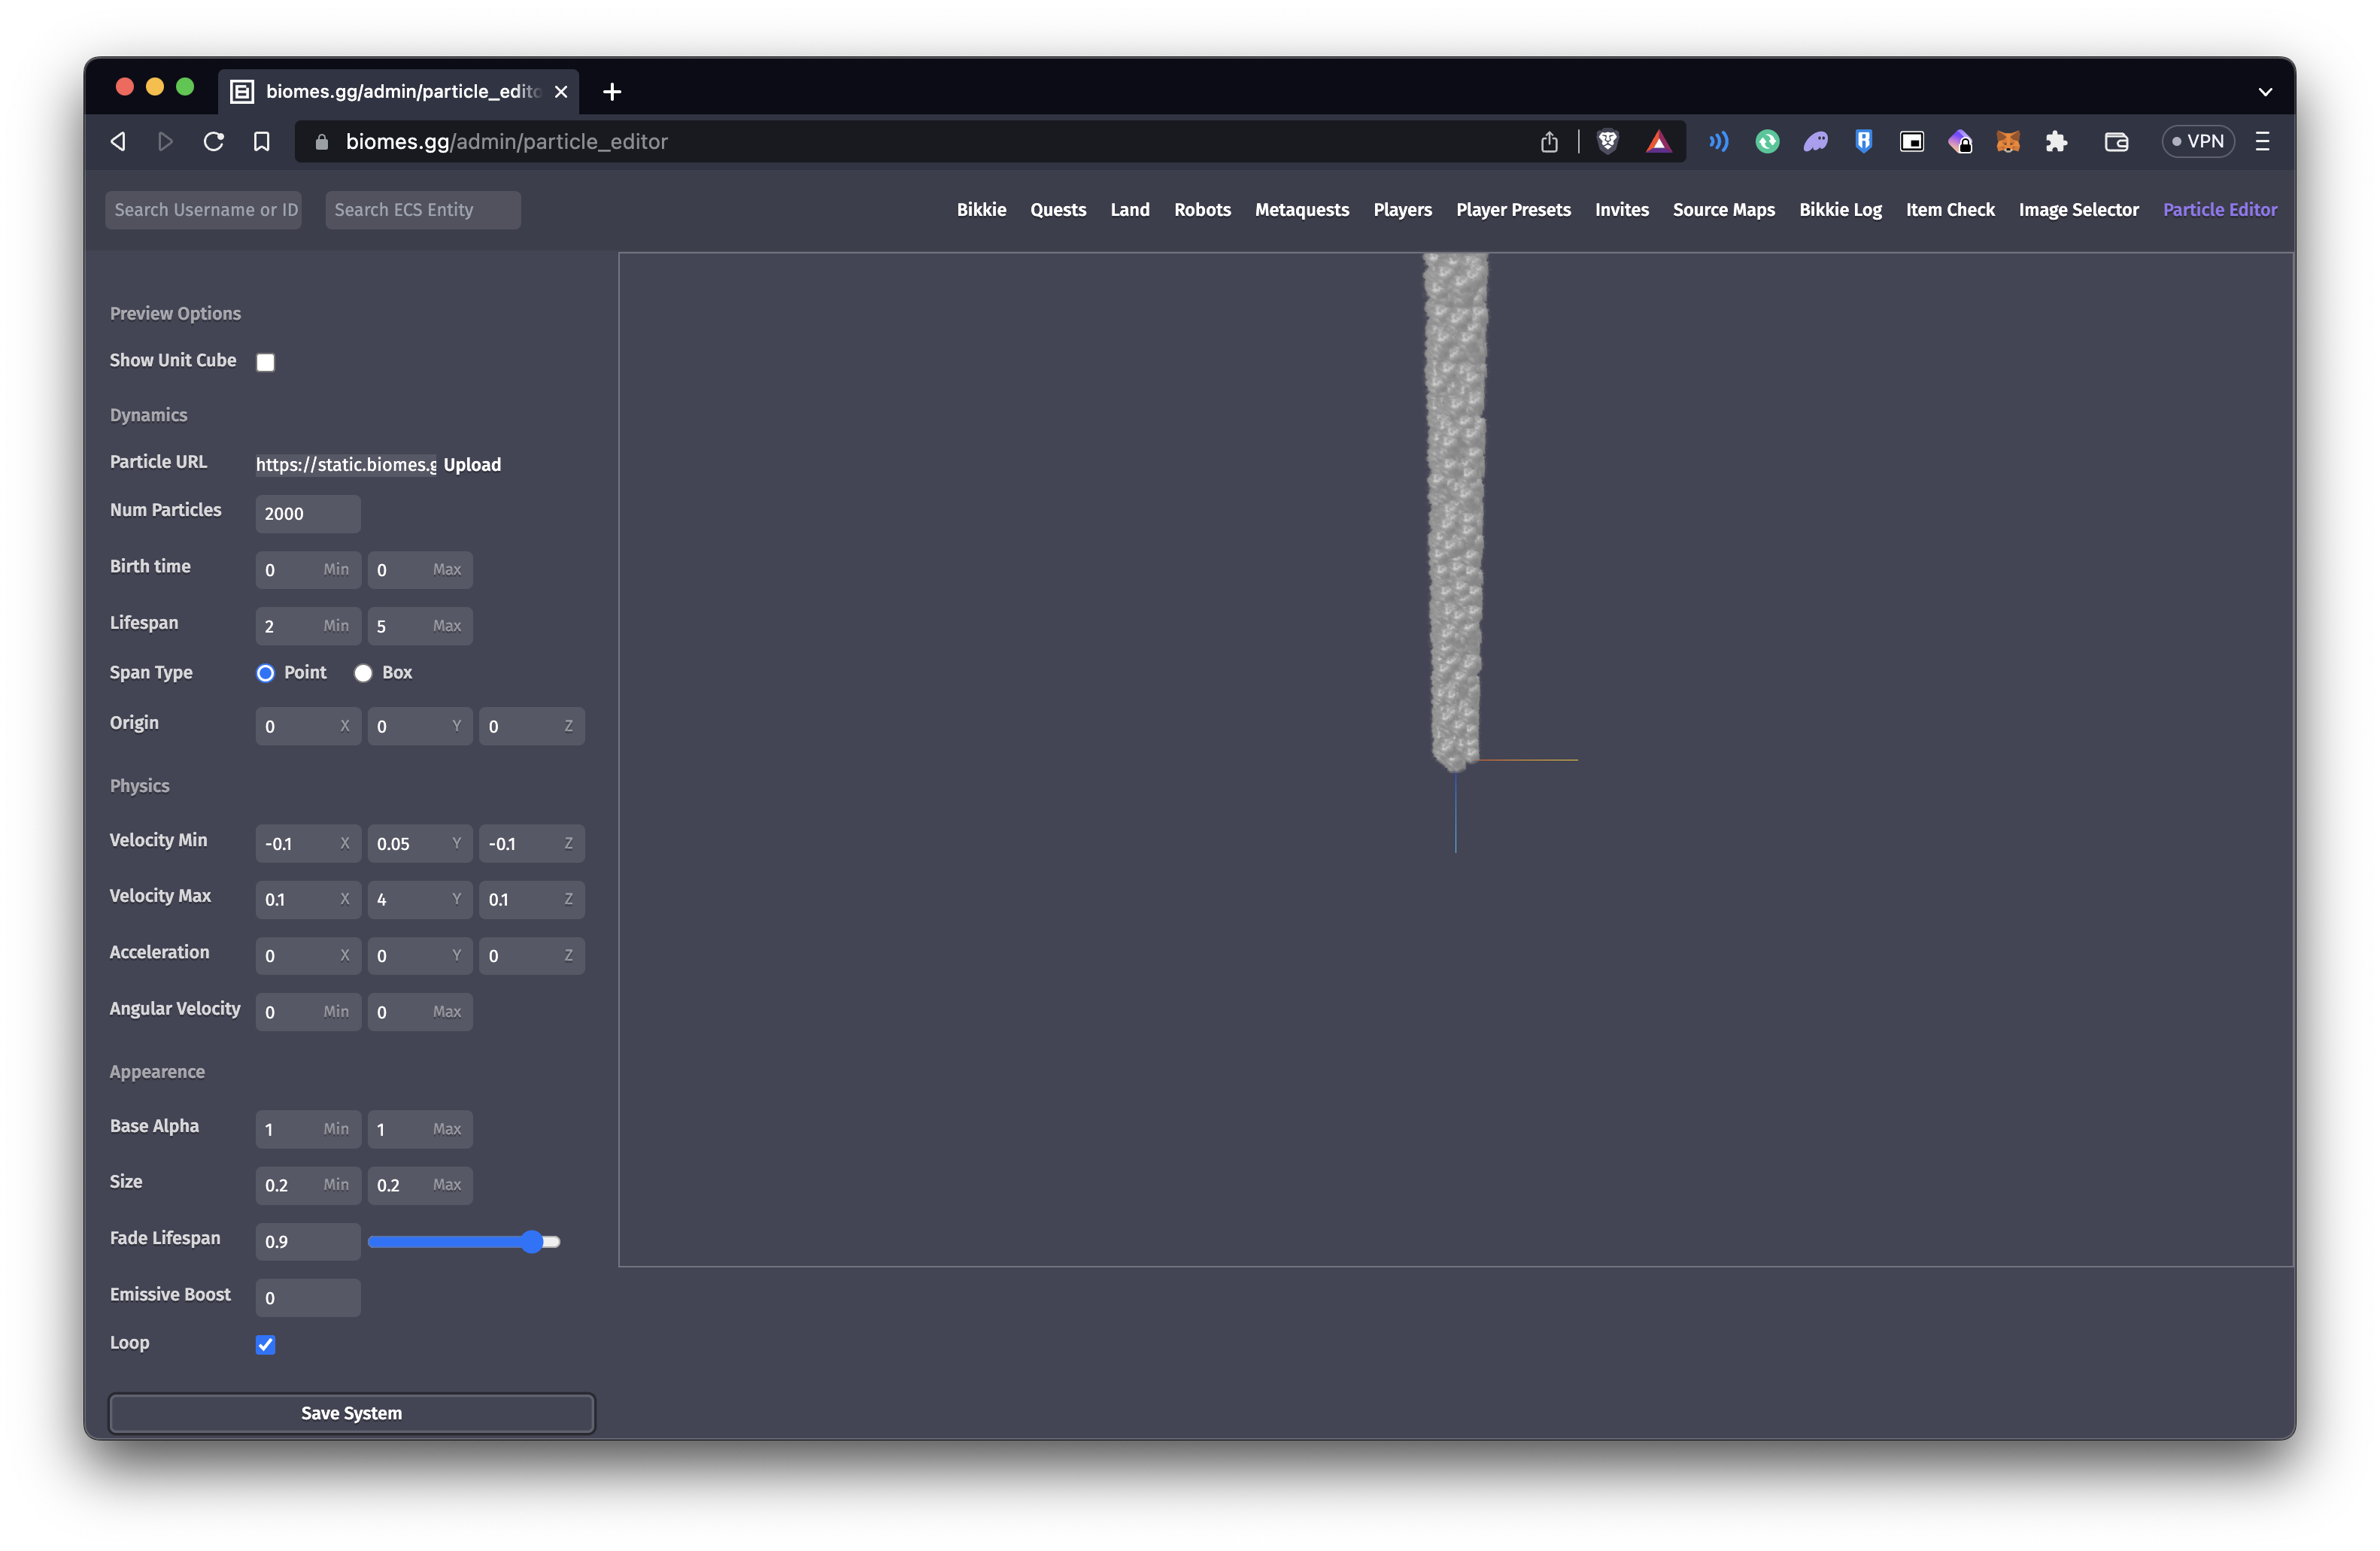The image size is (2380, 1551).
Task: Open the MetaMask fox extension
Action: point(2007,141)
